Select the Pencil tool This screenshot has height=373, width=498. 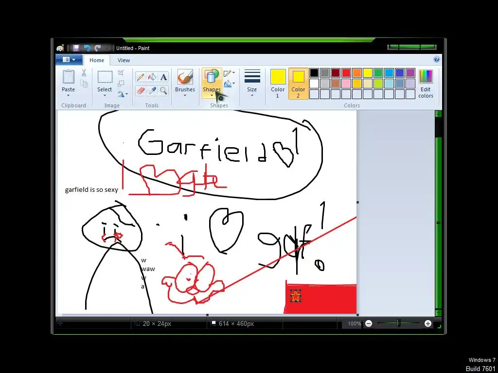click(141, 77)
